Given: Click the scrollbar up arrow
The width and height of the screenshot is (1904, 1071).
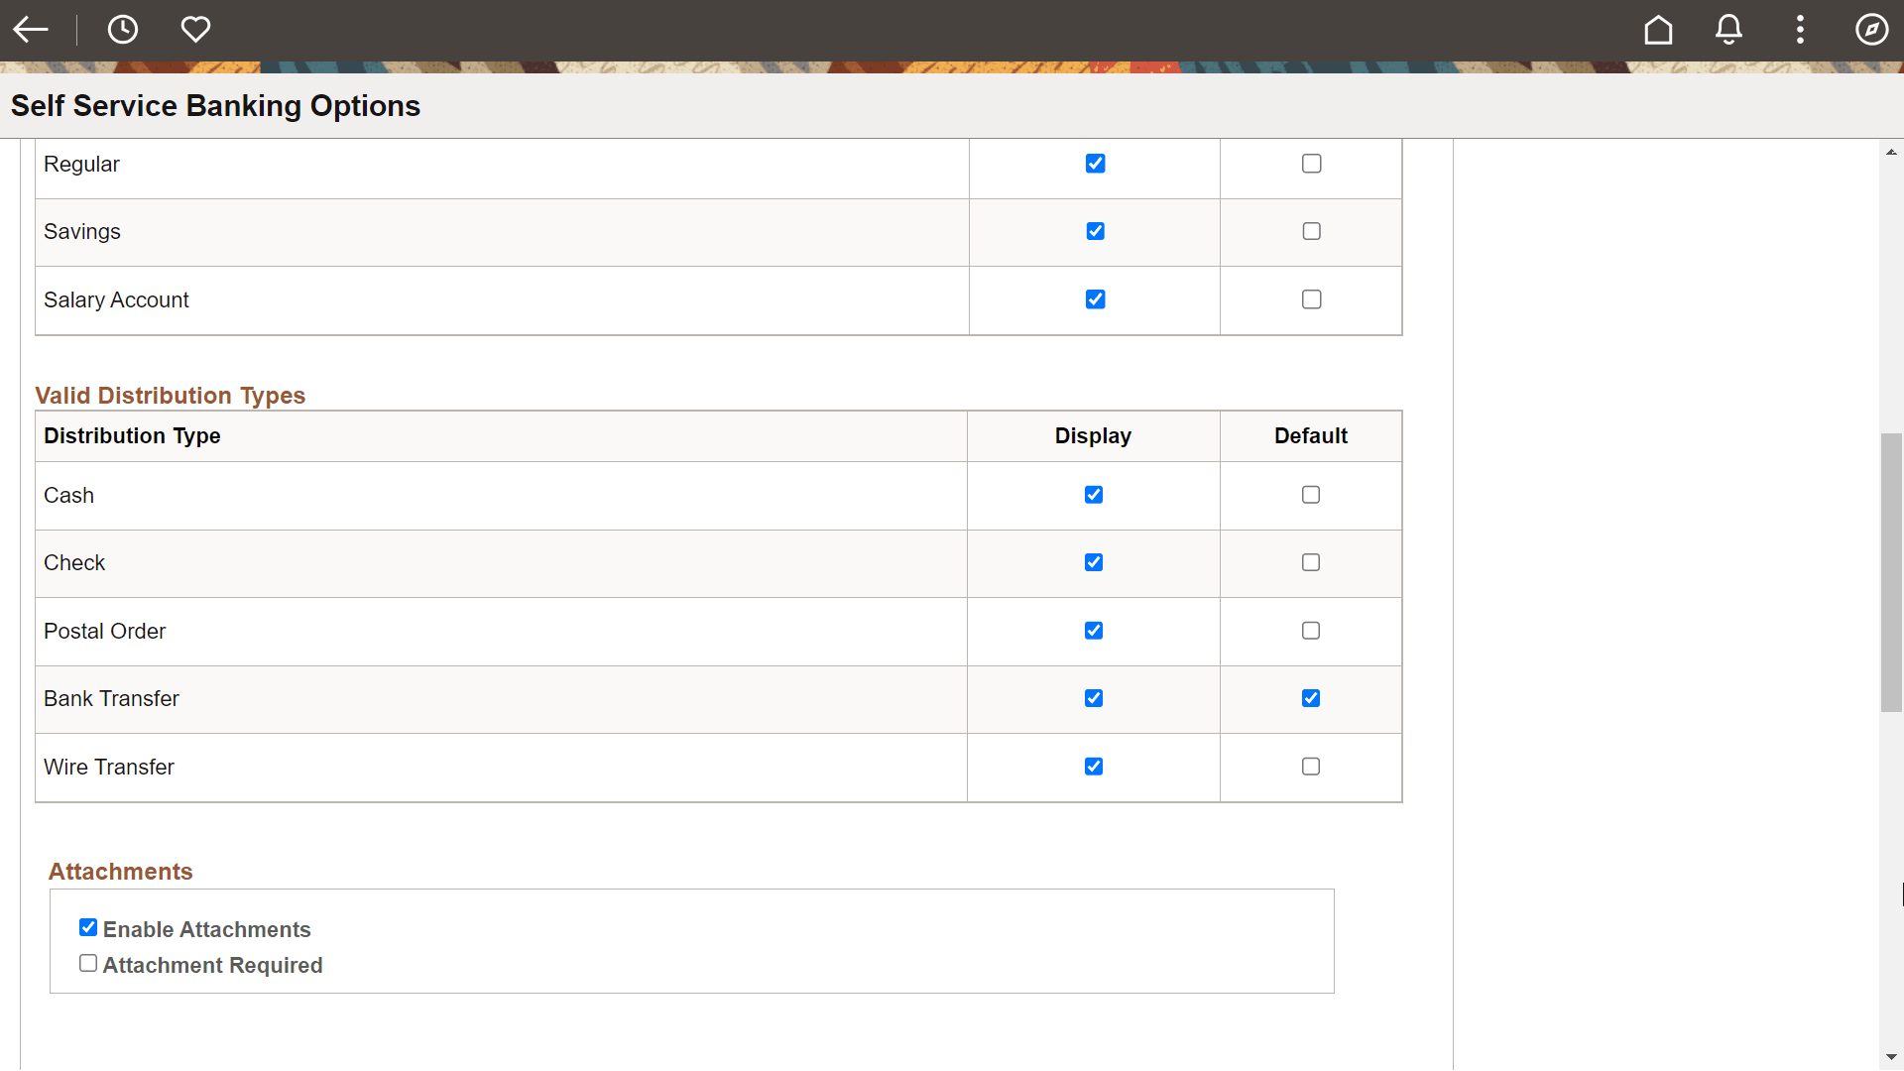Looking at the screenshot, I should click(1892, 151).
